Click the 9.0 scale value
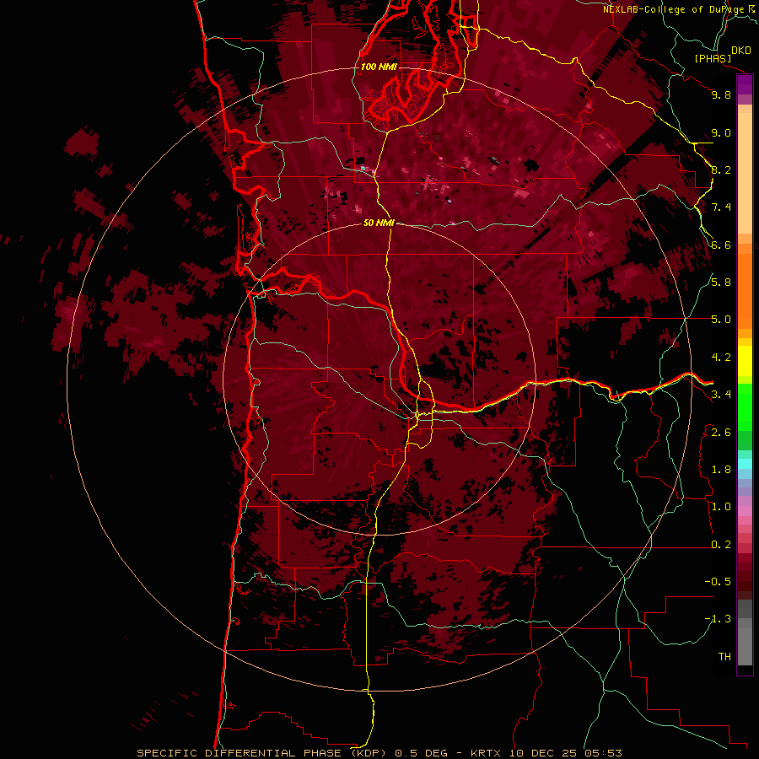 click(x=721, y=133)
